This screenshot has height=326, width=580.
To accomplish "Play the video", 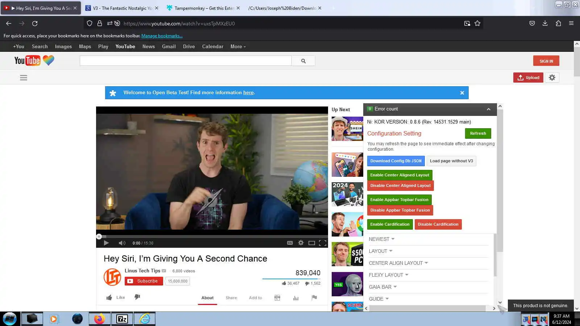I will click(106, 243).
